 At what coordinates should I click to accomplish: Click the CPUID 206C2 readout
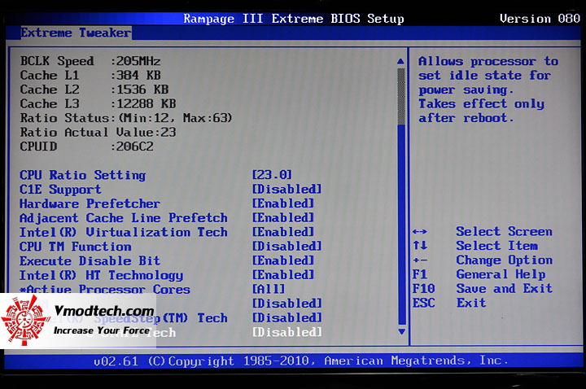coord(86,146)
